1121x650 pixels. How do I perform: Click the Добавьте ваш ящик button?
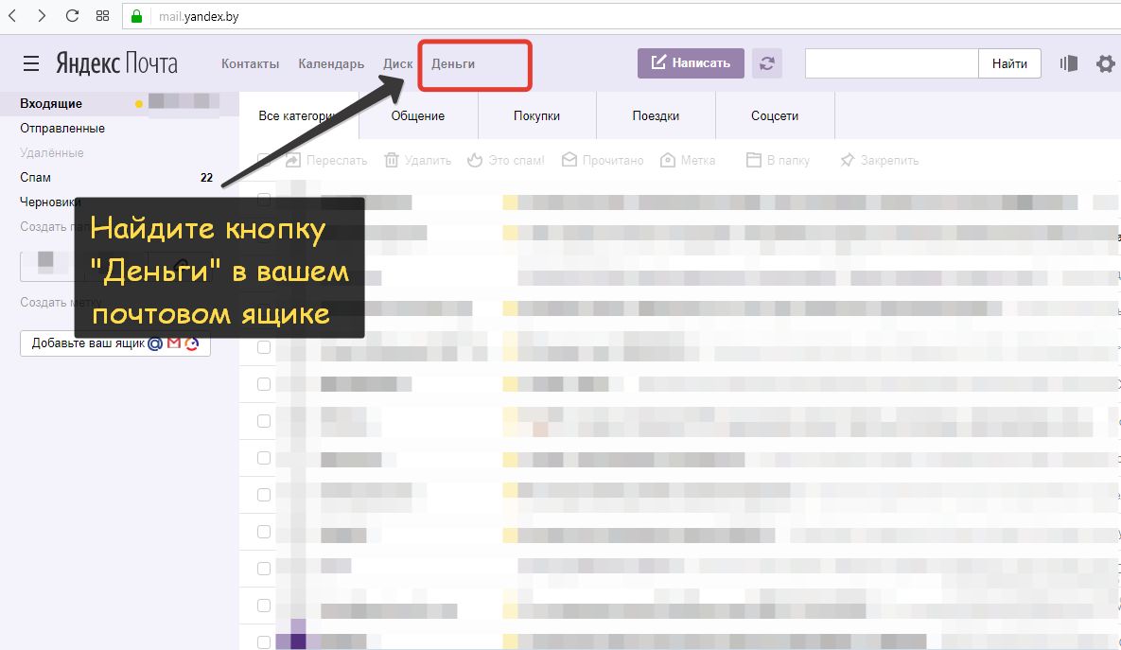tap(114, 343)
